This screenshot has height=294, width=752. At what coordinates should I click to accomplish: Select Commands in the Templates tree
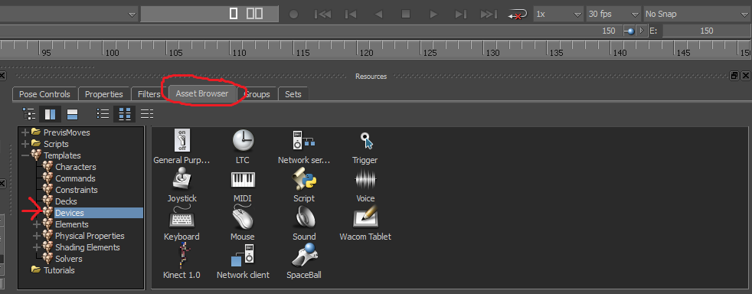tap(75, 178)
